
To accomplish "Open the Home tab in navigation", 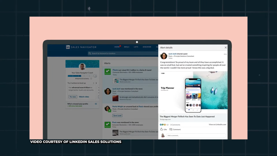I will coord(117,47).
